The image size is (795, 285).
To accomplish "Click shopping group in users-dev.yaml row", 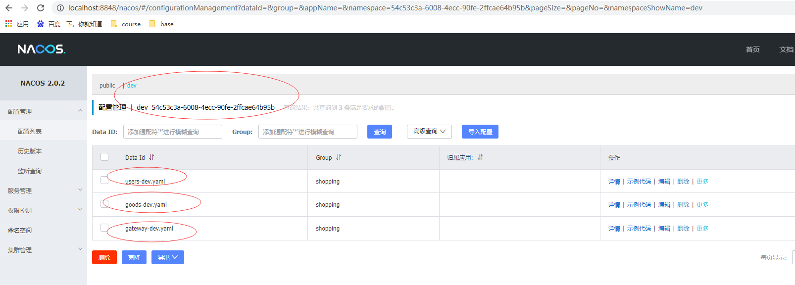I will coord(328,182).
